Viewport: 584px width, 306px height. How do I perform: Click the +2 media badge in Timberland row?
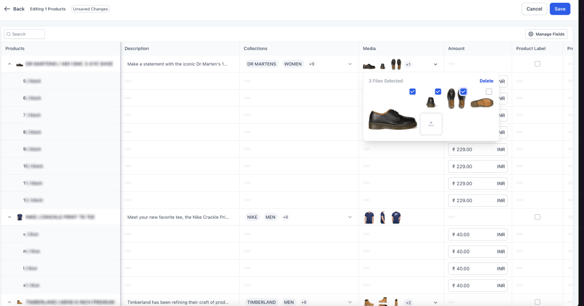(x=408, y=303)
